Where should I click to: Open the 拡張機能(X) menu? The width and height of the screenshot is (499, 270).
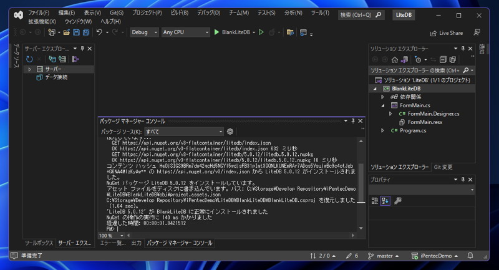42,22
